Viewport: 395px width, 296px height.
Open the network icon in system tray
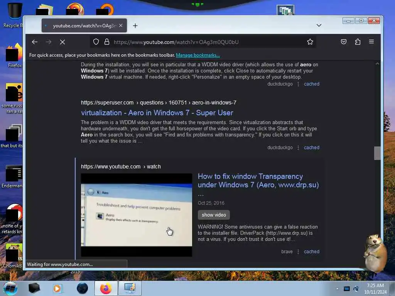tap(356, 289)
